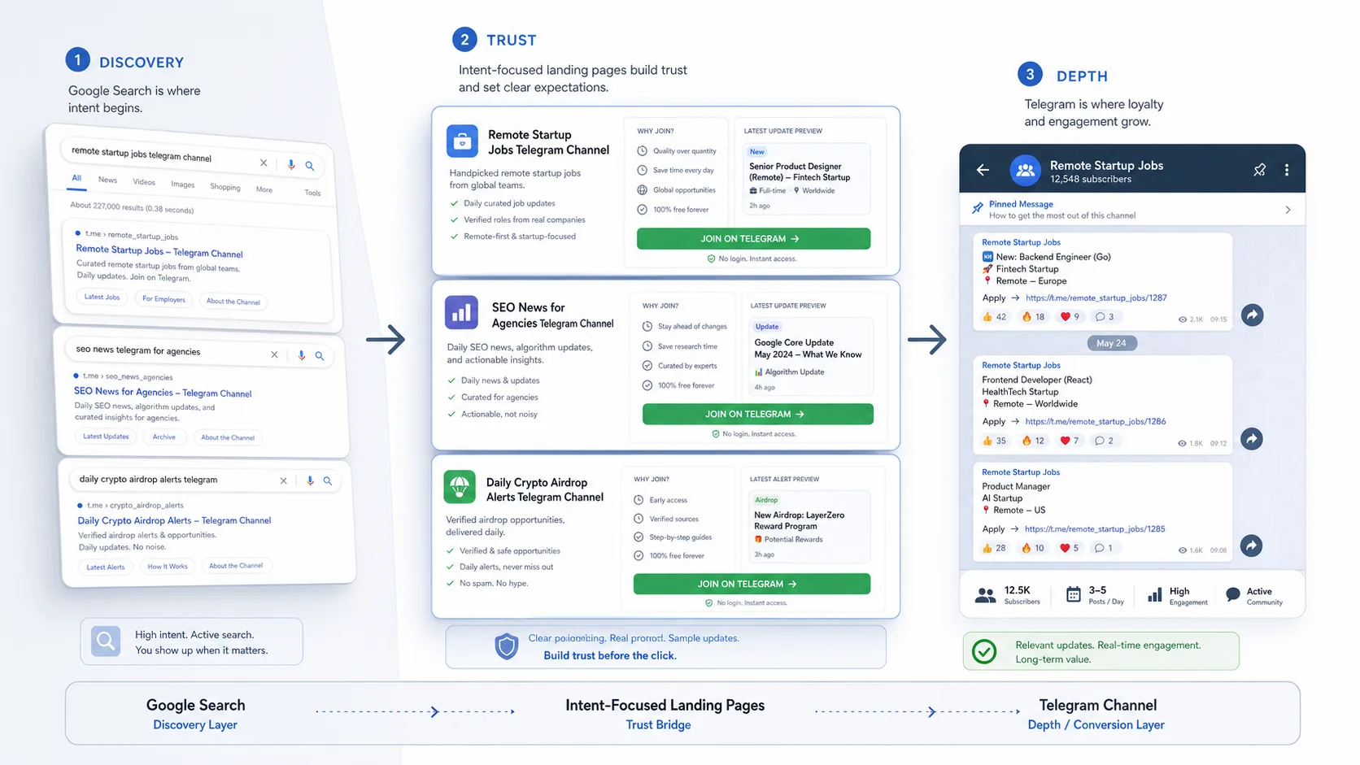
Task: Select the All tab in Google results
Action: [76, 178]
